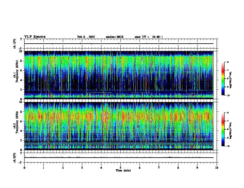Screen dimensions: 244x188
Task: Click the ch.1(V) axis "5" tick label
Action: pyautogui.click(x=21, y=39)
